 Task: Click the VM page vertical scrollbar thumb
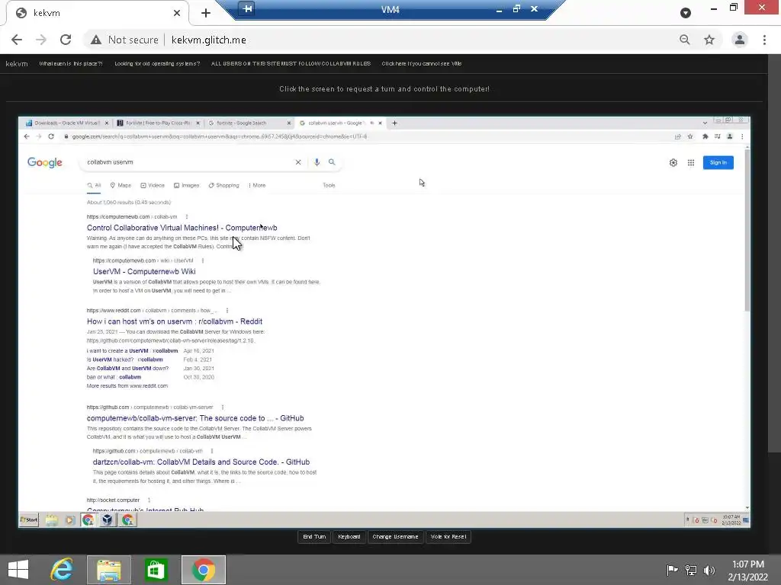pyautogui.click(x=747, y=230)
